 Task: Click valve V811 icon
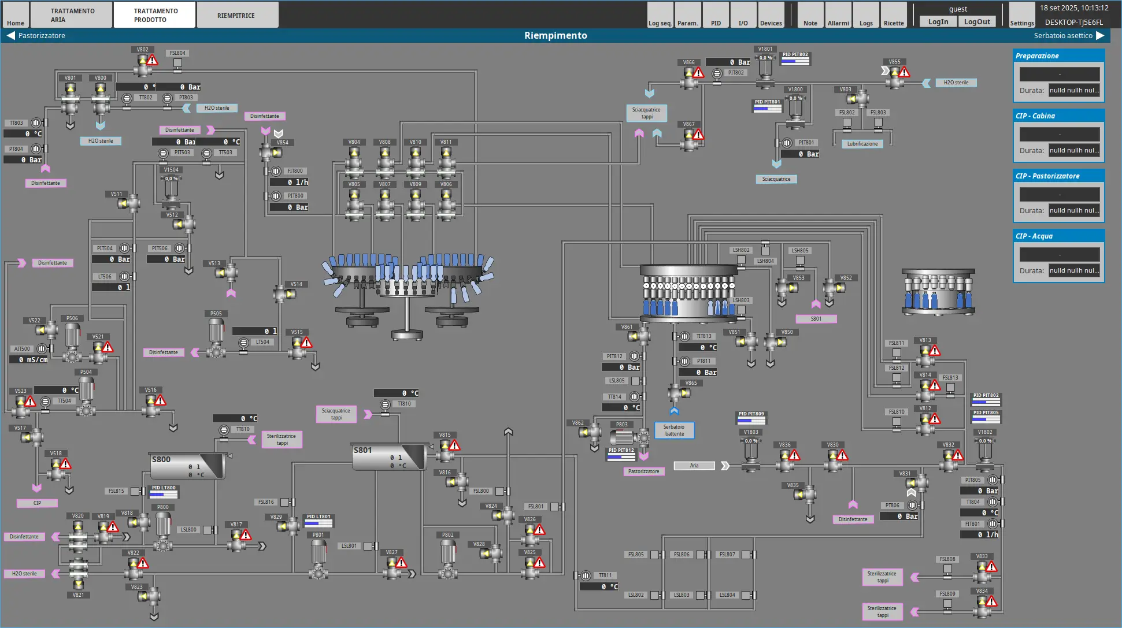(x=446, y=162)
